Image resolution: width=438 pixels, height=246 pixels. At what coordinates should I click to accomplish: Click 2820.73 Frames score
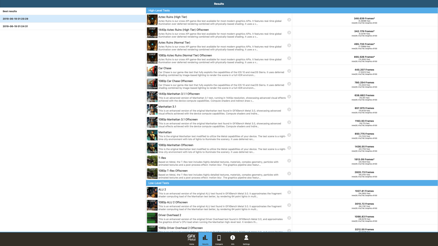364,172
